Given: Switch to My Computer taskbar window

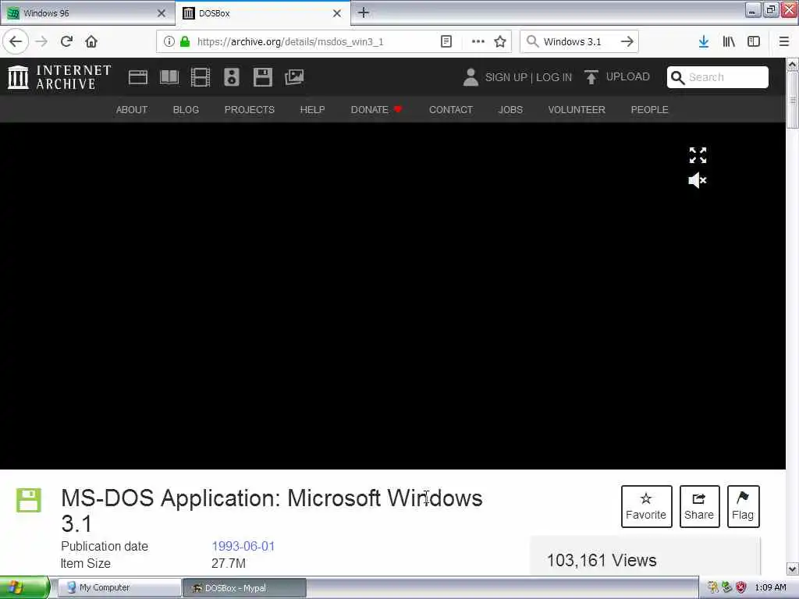Looking at the screenshot, I should pyautogui.click(x=119, y=587).
